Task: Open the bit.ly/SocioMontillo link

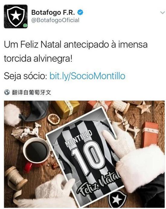Action: point(88,76)
